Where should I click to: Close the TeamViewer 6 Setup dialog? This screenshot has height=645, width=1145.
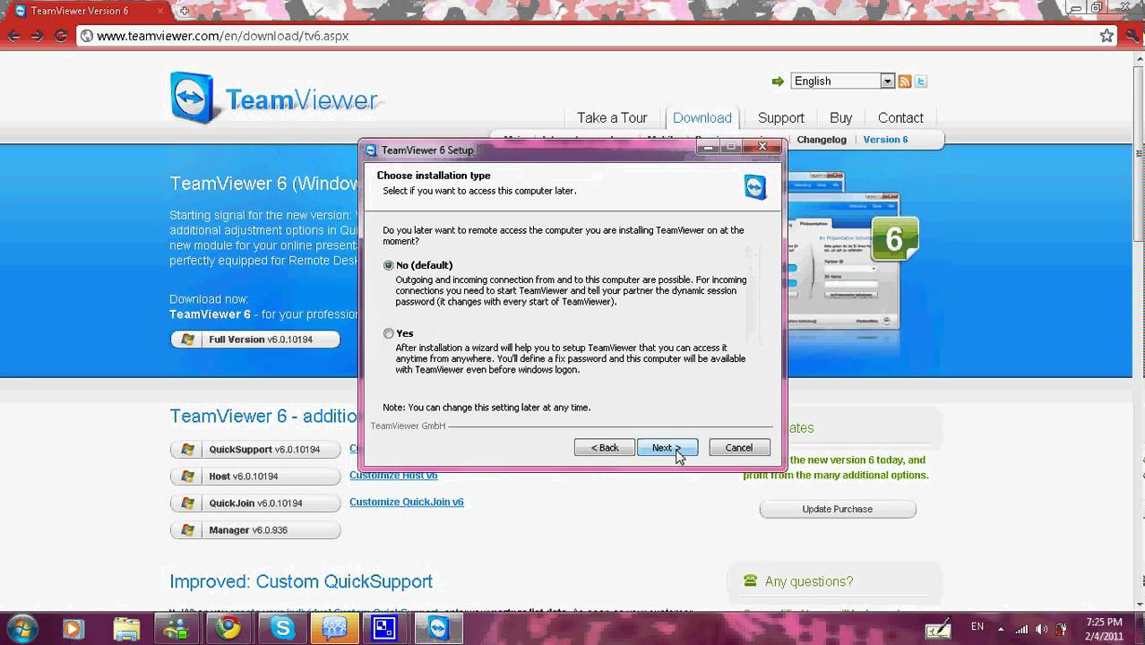(x=762, y=146)
